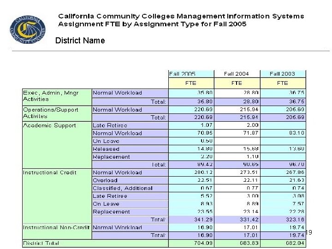Click the value 96.70
The image size is (332, 249).
point(297,165)
